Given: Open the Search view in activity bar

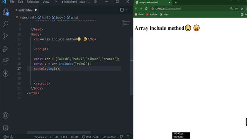Looking at the screenshot, I should point(6,24).
